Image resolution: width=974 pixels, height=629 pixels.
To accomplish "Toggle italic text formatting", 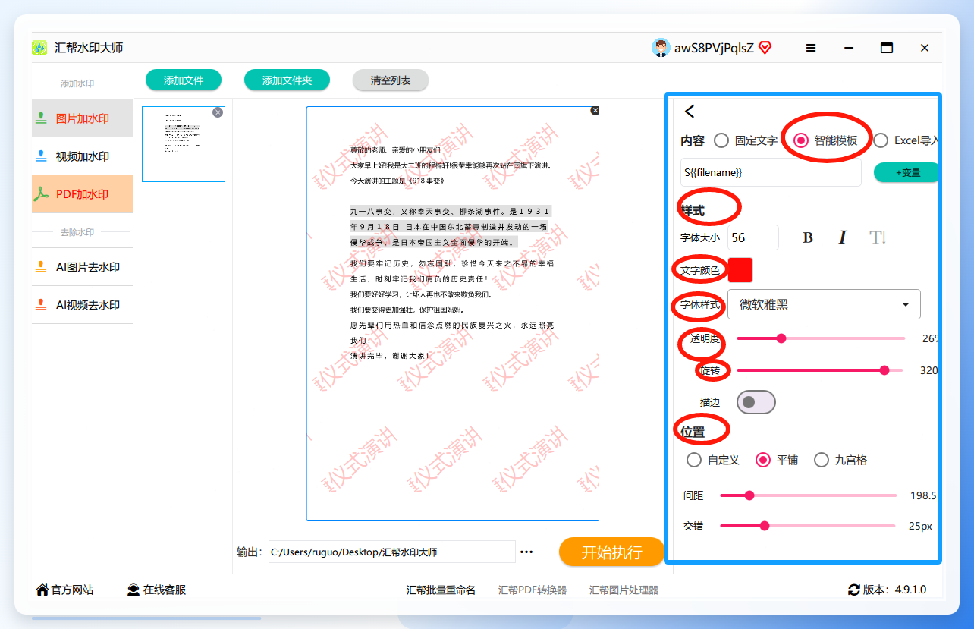I will click(x=842, y=237).
